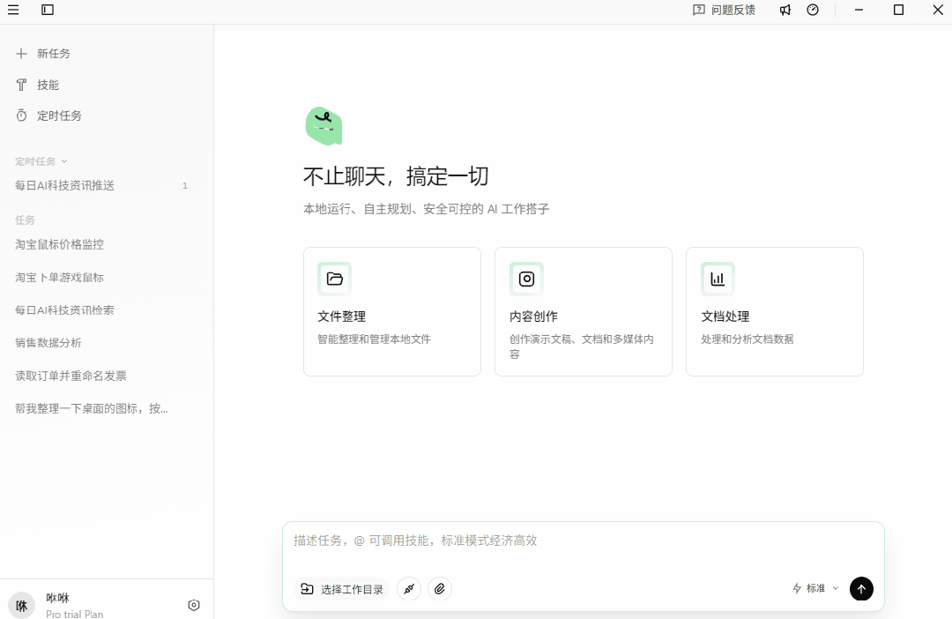
Task: Click the folder icon on the 文件整理 card
Action: [x=335, y=279]
